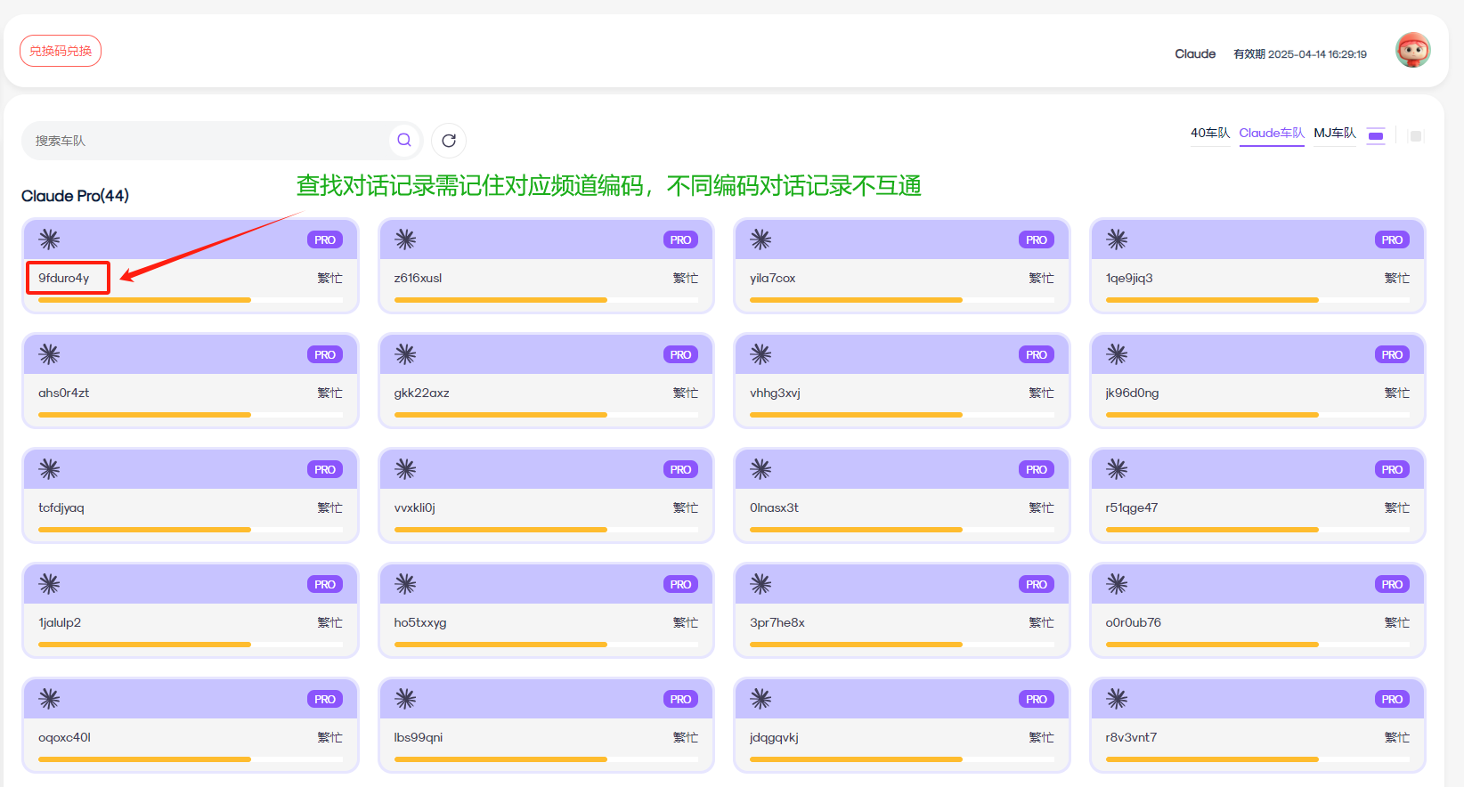1464x787 pixels.
Task: Select channel code r51qge47
Action: 1132,507
